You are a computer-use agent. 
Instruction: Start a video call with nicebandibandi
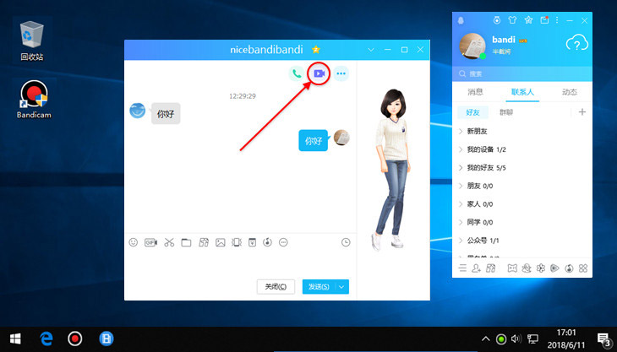pos(319,73)
